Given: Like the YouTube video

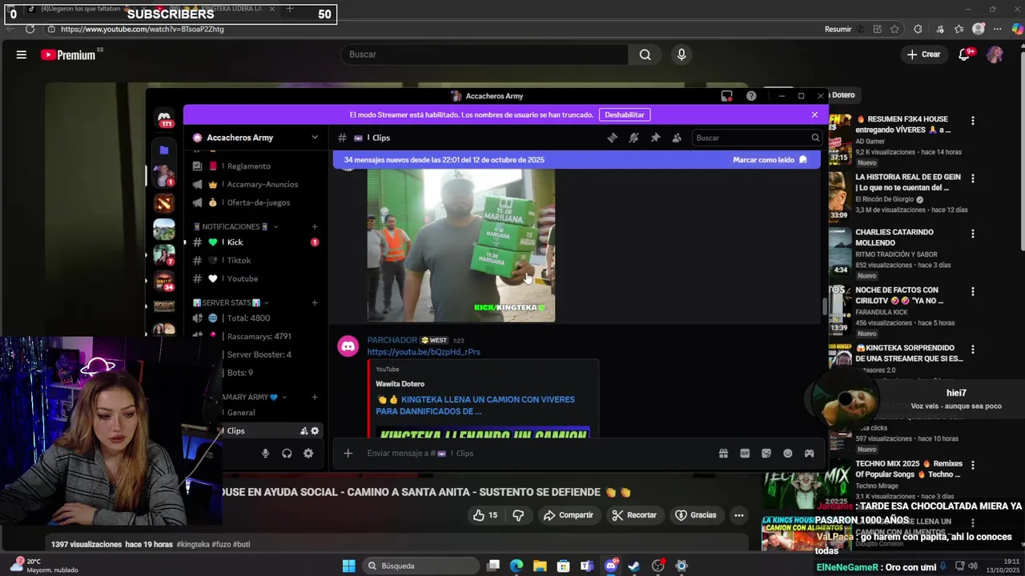Looking at the screenshot, I should pos(485,515).
